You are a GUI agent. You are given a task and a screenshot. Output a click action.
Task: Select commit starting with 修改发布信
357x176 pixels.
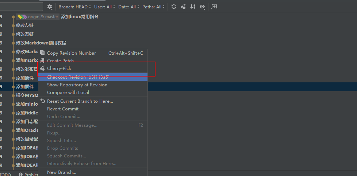click(x=27, y=69)
